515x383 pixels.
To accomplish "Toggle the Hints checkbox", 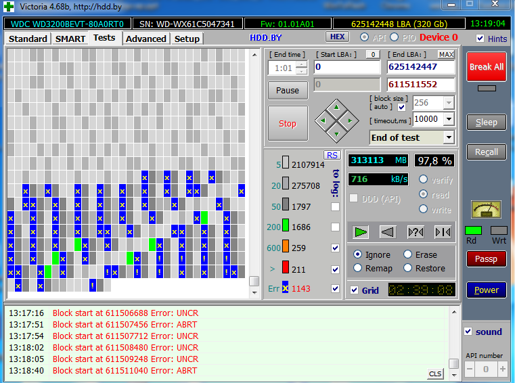I will pos(480,39).
